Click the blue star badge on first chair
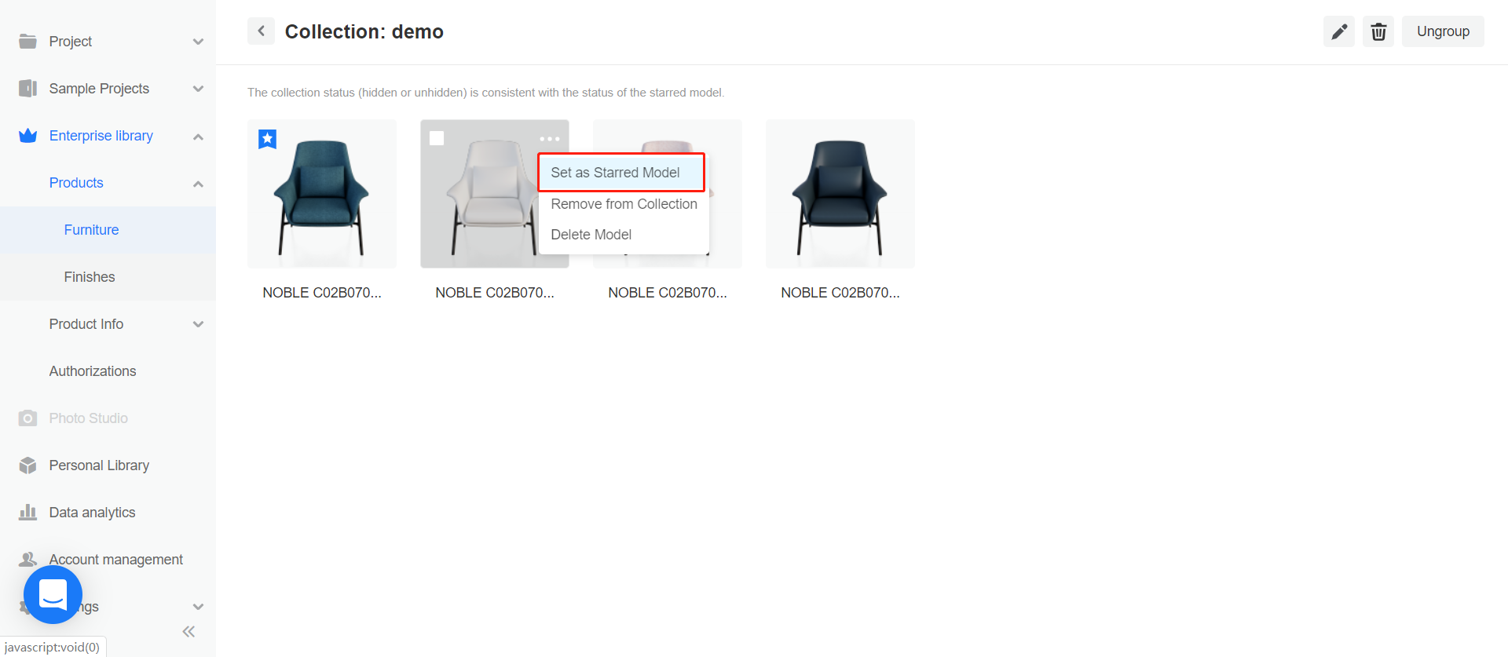 click(268, 139)
